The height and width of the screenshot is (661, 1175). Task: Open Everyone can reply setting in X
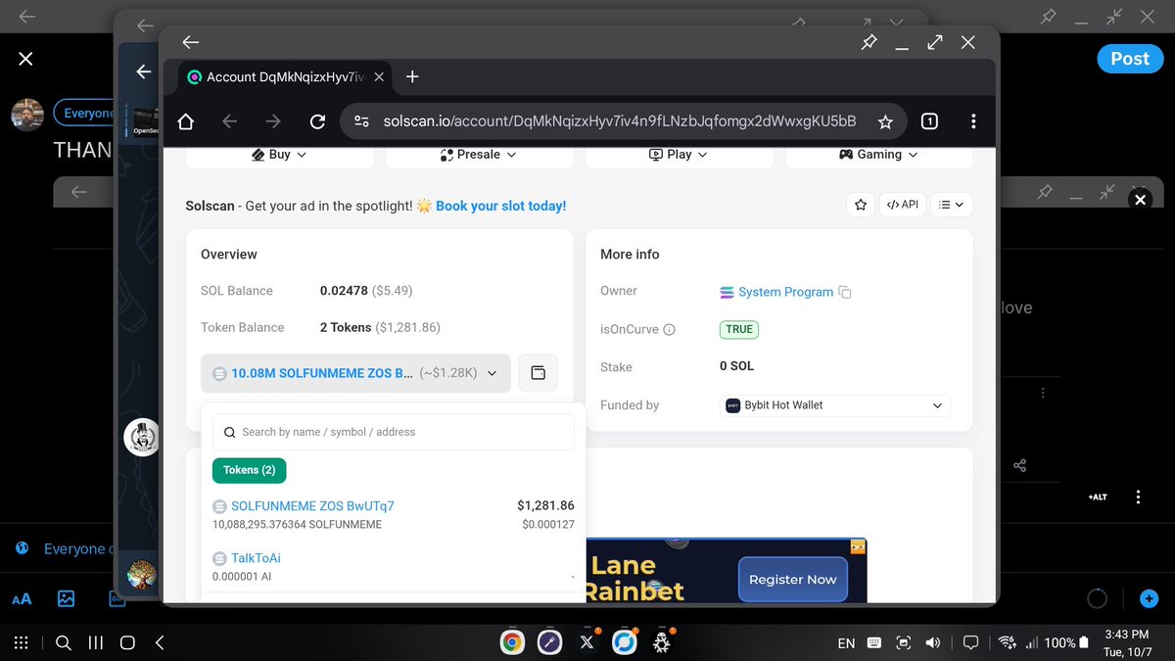tap(67, 549)
